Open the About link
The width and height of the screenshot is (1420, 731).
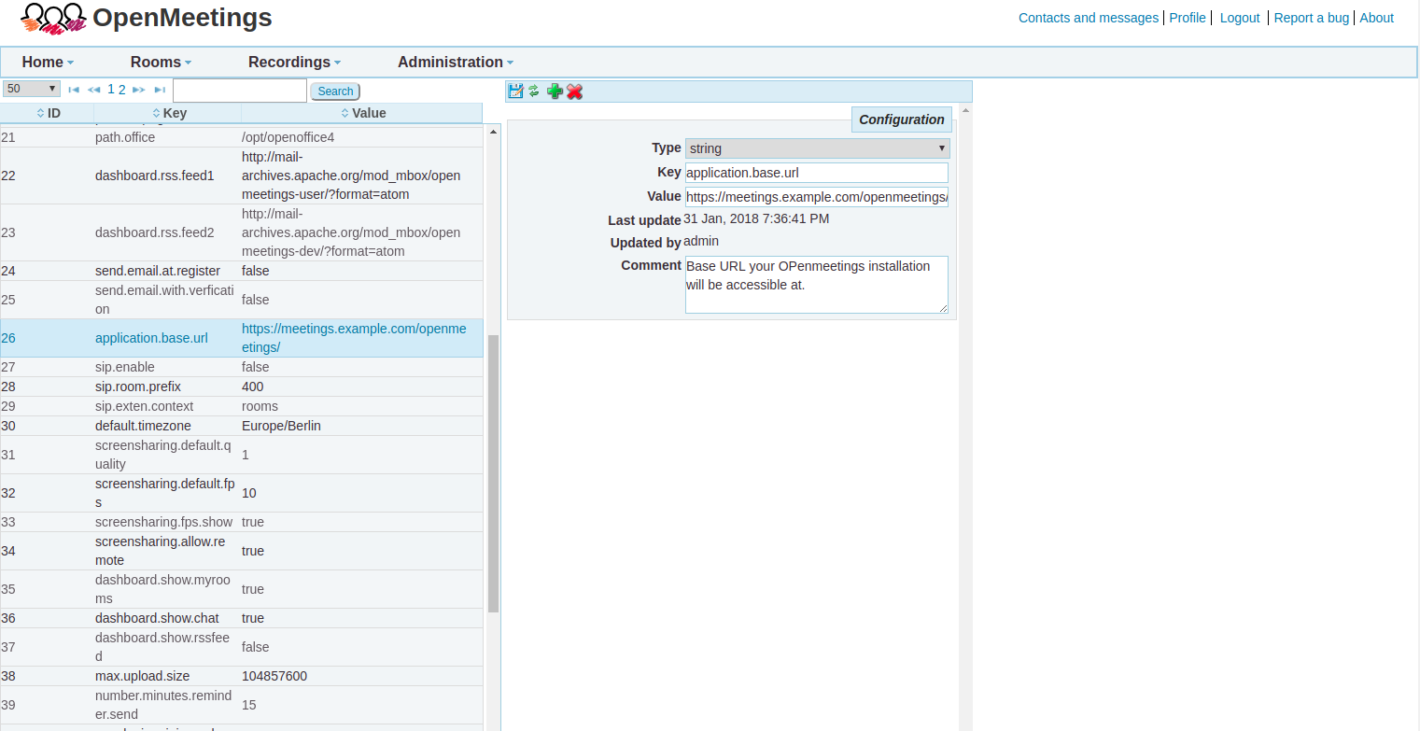(1376, 18)
